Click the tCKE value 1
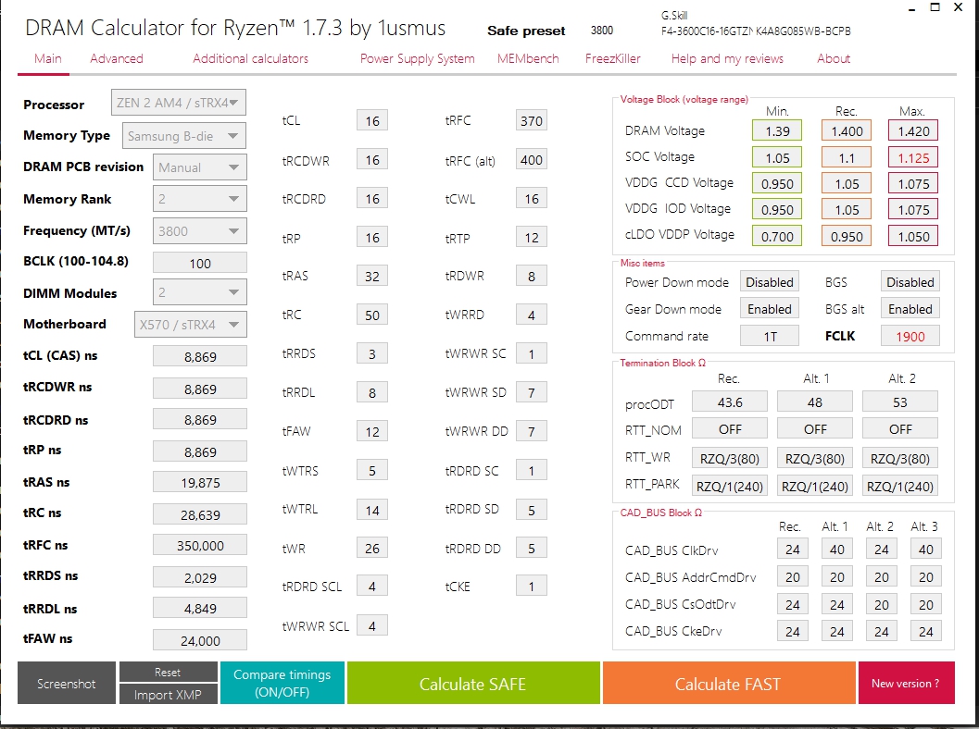Screen dimensions: 979x729 (x=532, y=587)
